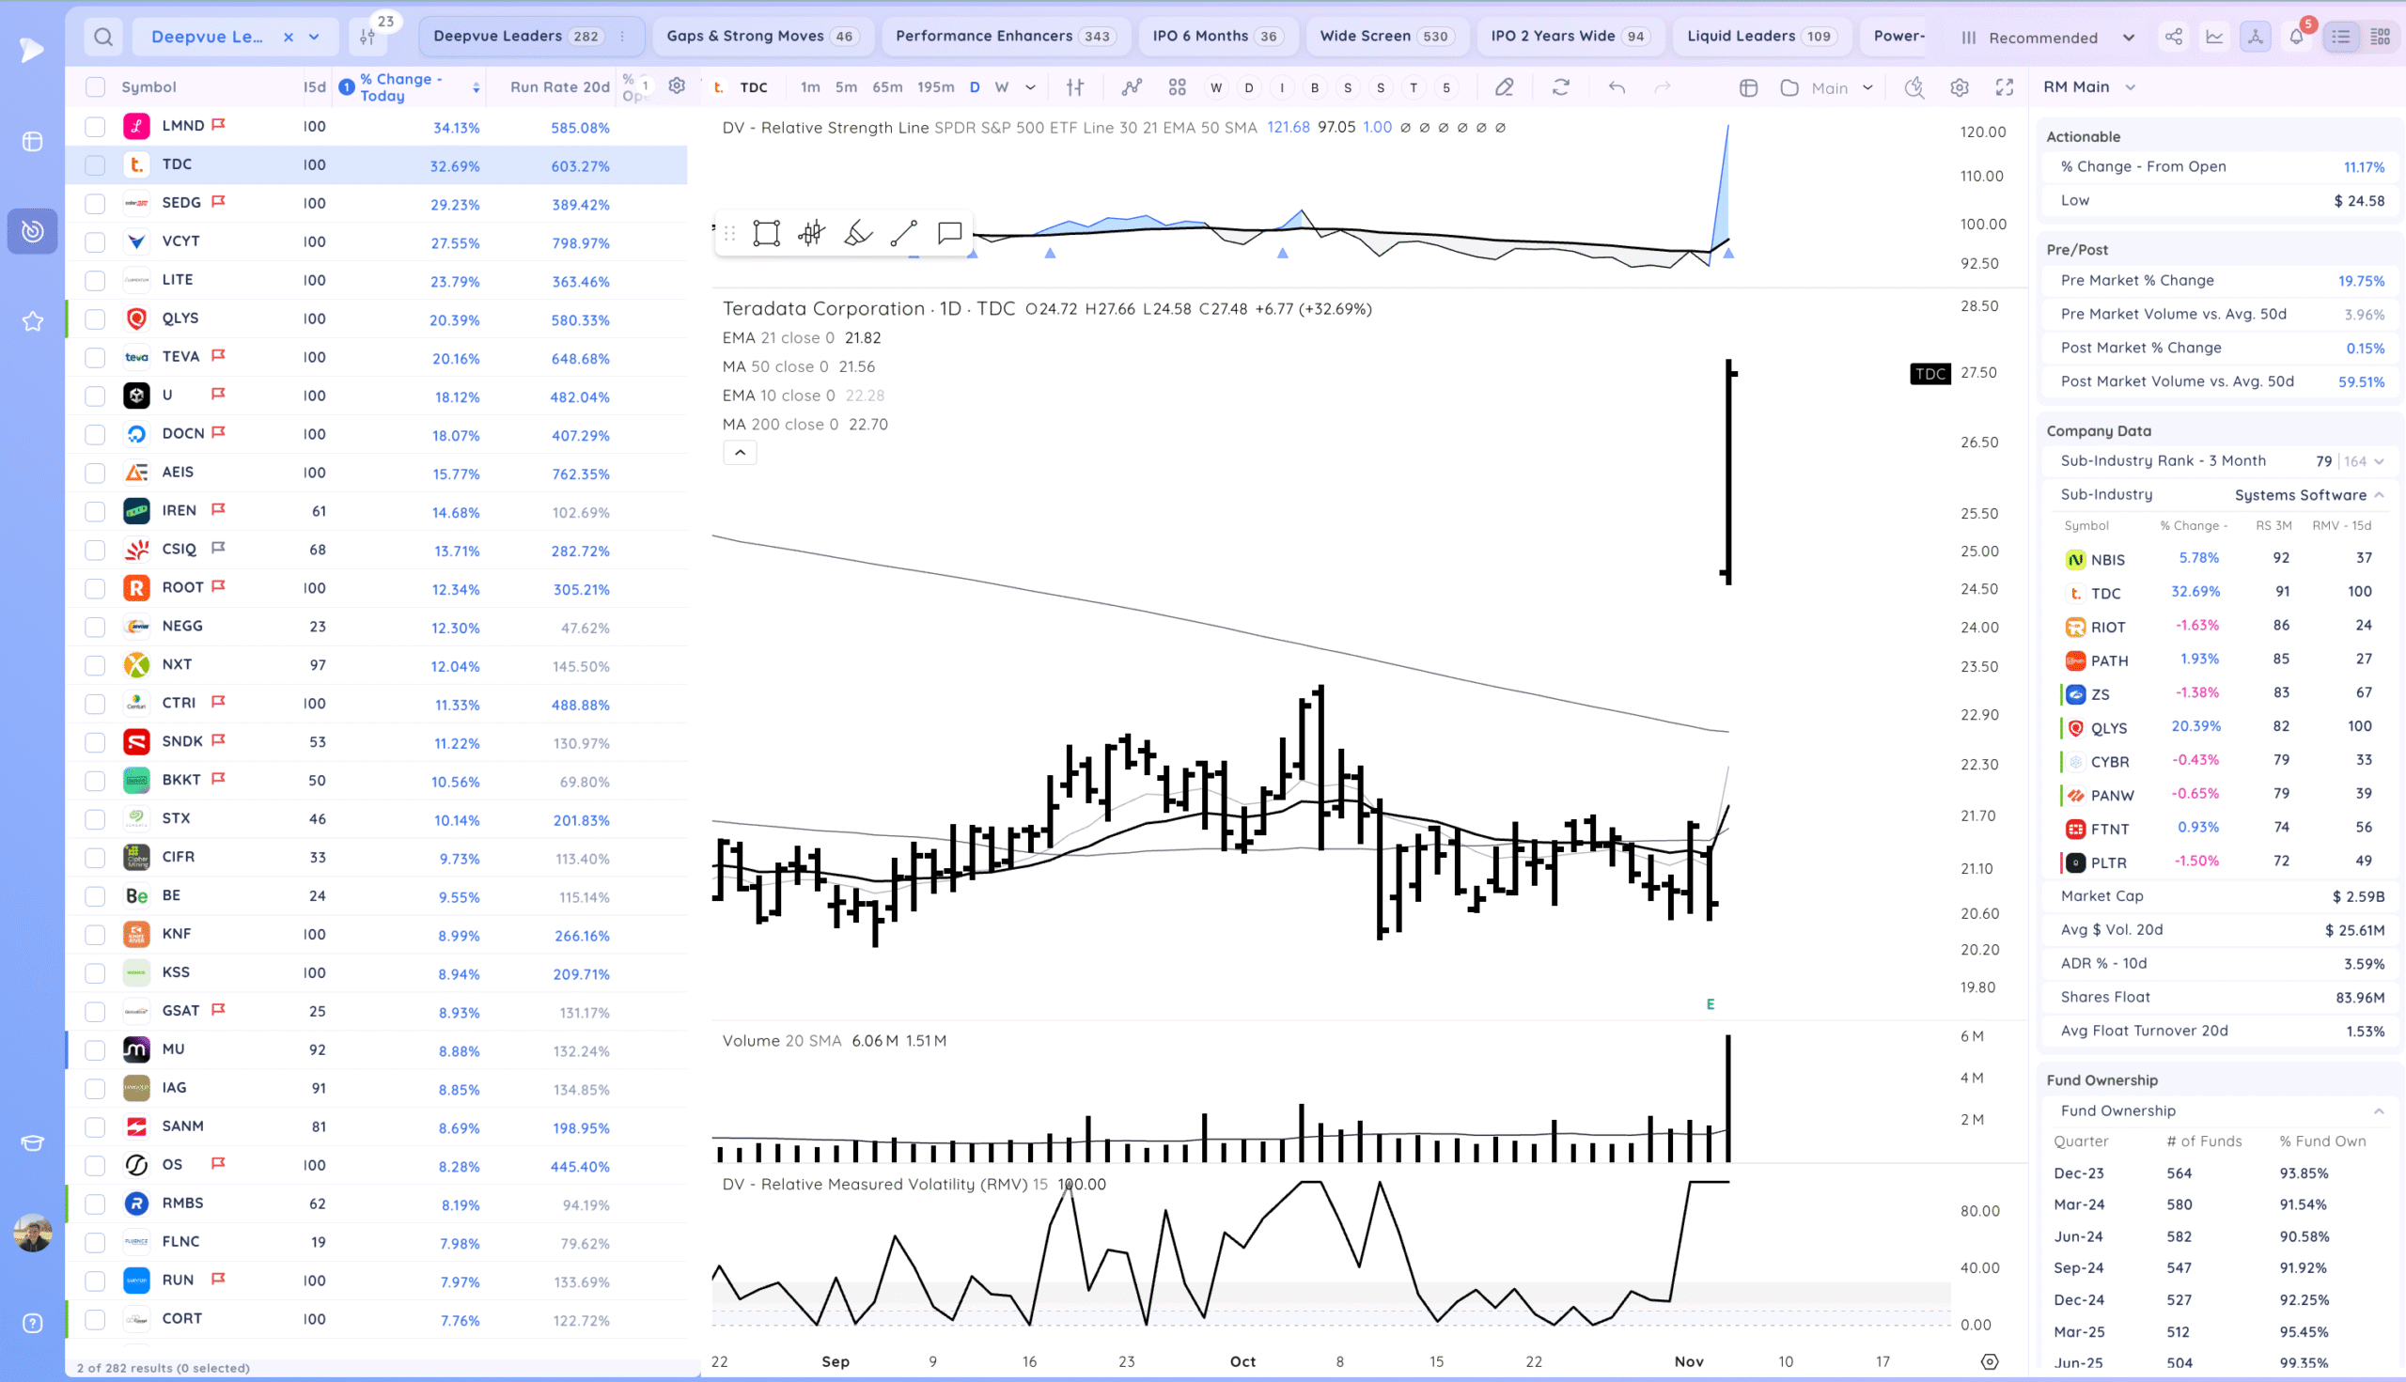Image resolution: width=2406 pixels, height=1382 pixels.
Task: Select the 65m timeframe button
Action: 887,87
